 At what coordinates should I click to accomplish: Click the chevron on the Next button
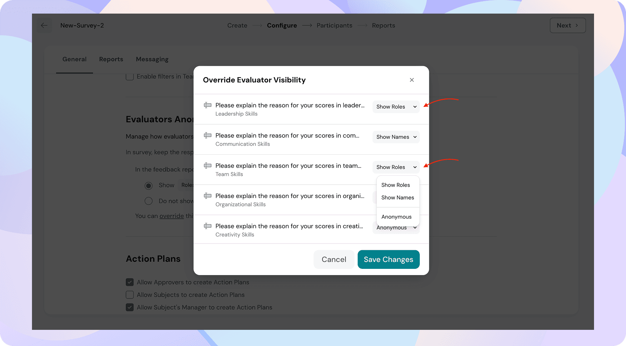click(577, 25)
